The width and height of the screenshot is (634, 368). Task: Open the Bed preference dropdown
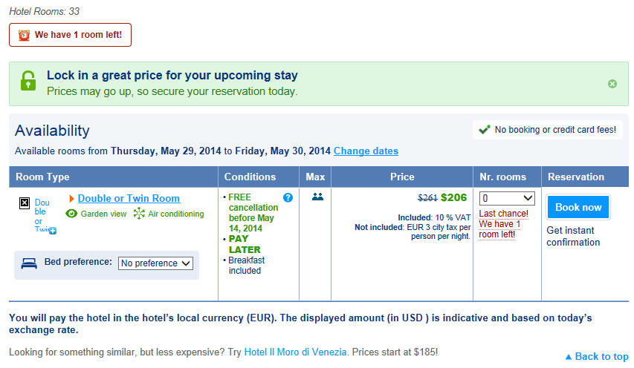[155, 263]
